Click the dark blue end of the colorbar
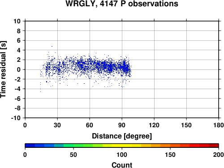 pyautogui.click(x=30, y=146)
